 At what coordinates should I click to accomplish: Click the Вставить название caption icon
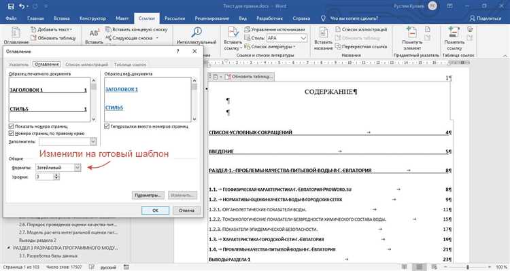(323, 33)
